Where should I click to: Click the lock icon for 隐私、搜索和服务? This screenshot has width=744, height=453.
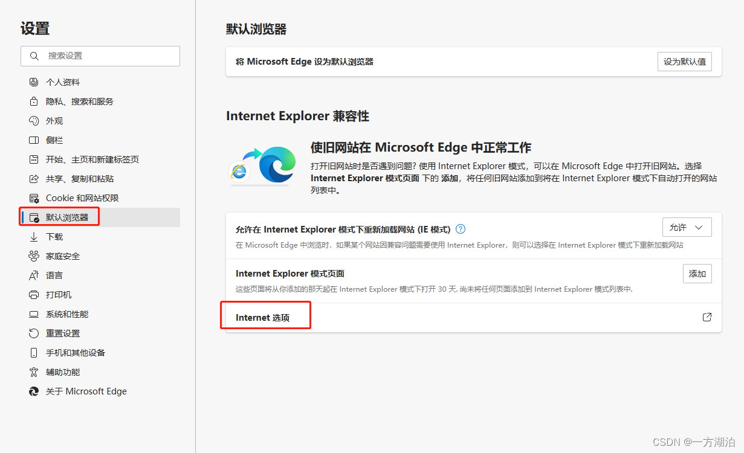tap(34, 101)
